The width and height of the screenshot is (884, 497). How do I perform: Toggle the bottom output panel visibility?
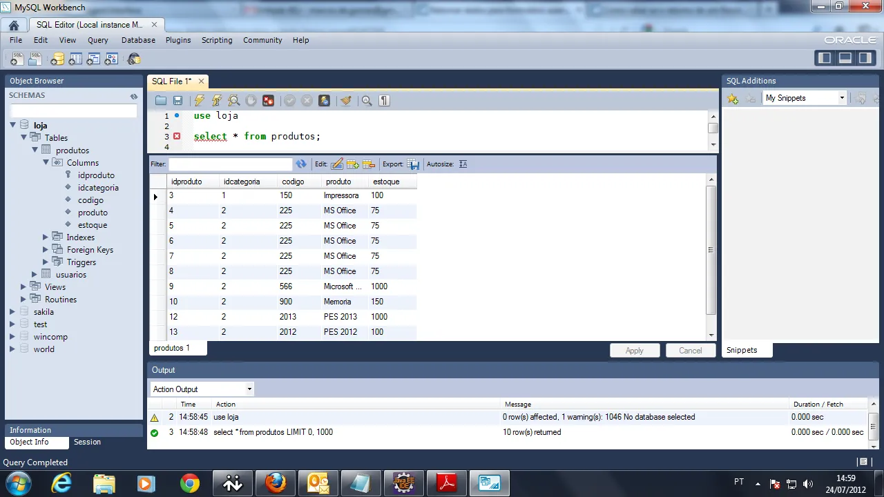845,59
